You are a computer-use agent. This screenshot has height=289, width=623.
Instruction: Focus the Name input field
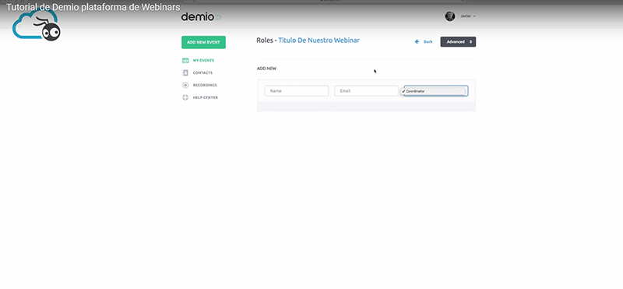297,91
